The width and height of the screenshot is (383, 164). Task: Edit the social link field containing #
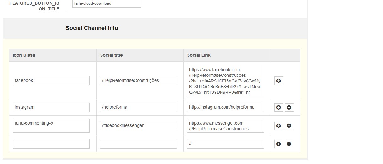coord(225,144)
